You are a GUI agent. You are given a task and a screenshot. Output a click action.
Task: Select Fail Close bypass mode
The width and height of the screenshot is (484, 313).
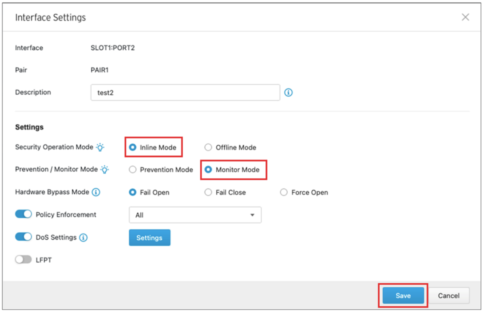[208, 192]
